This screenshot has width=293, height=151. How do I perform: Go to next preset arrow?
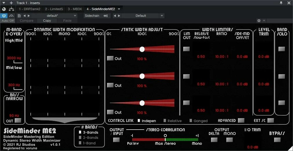pyautogui.click(x=29, y=16)
